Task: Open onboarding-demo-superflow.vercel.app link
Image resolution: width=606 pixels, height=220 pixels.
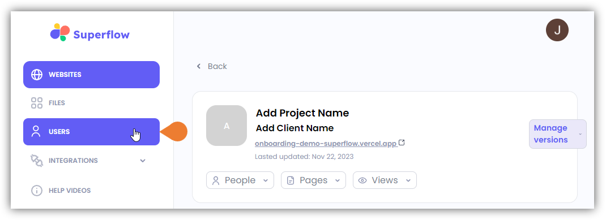Action: click(326, 144)
